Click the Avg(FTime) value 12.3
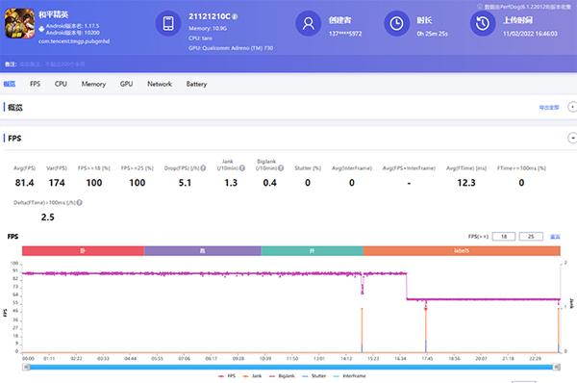Screen dimensions: 577x383 [x=466, y=183]
